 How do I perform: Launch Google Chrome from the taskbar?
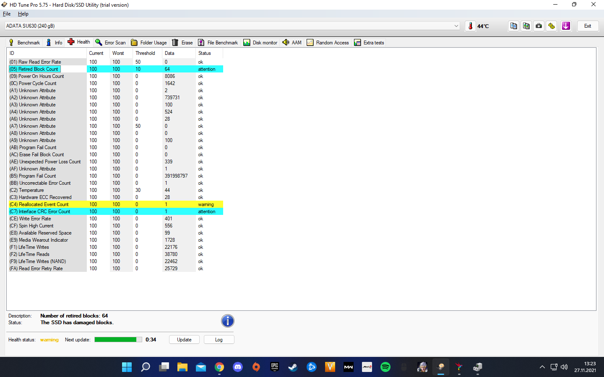click(219, 367)
